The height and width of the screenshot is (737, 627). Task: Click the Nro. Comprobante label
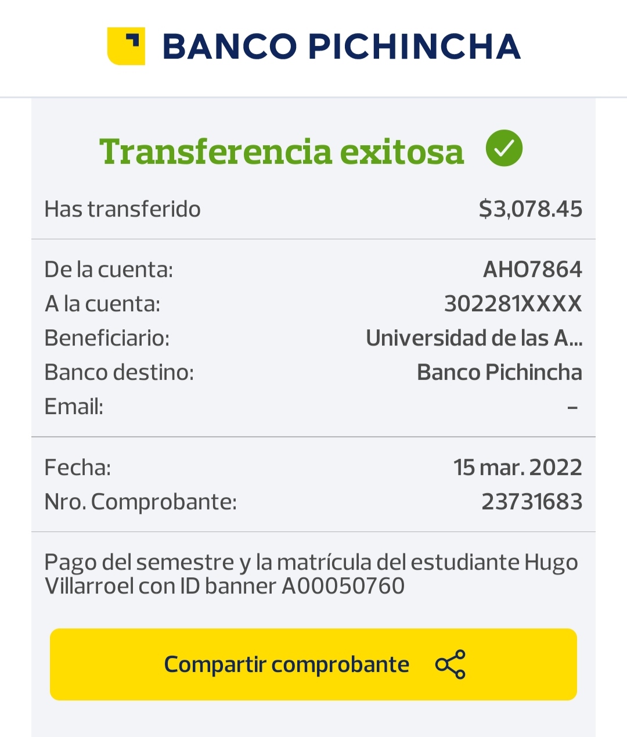pos(140,502)
